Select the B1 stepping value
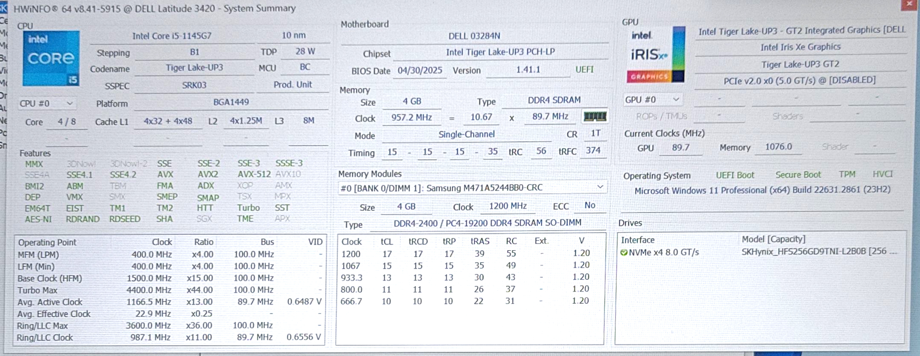The width and height of the screenshot is (920, 356). [194, 52]
